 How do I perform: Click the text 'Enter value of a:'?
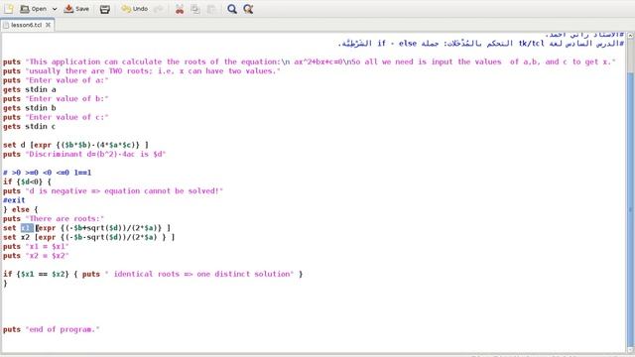coord(66,80)
